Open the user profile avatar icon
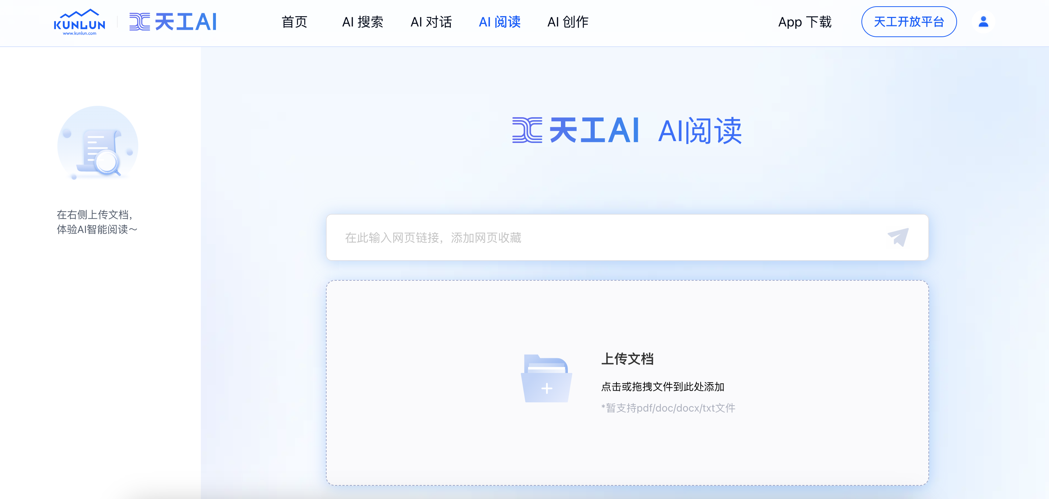Screen dimensions: 1049x499 point(983,22)
